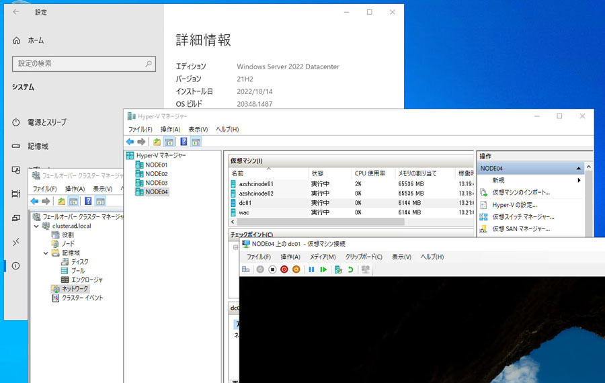Click the 名前 column header in VM list

pos(270,173)
